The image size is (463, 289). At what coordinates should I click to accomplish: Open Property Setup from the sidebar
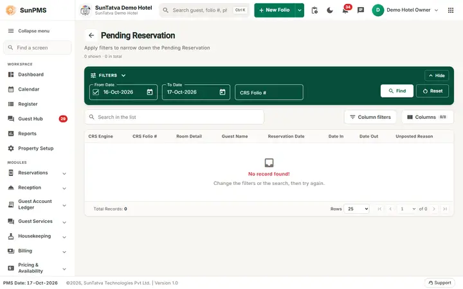click(37, 148)
